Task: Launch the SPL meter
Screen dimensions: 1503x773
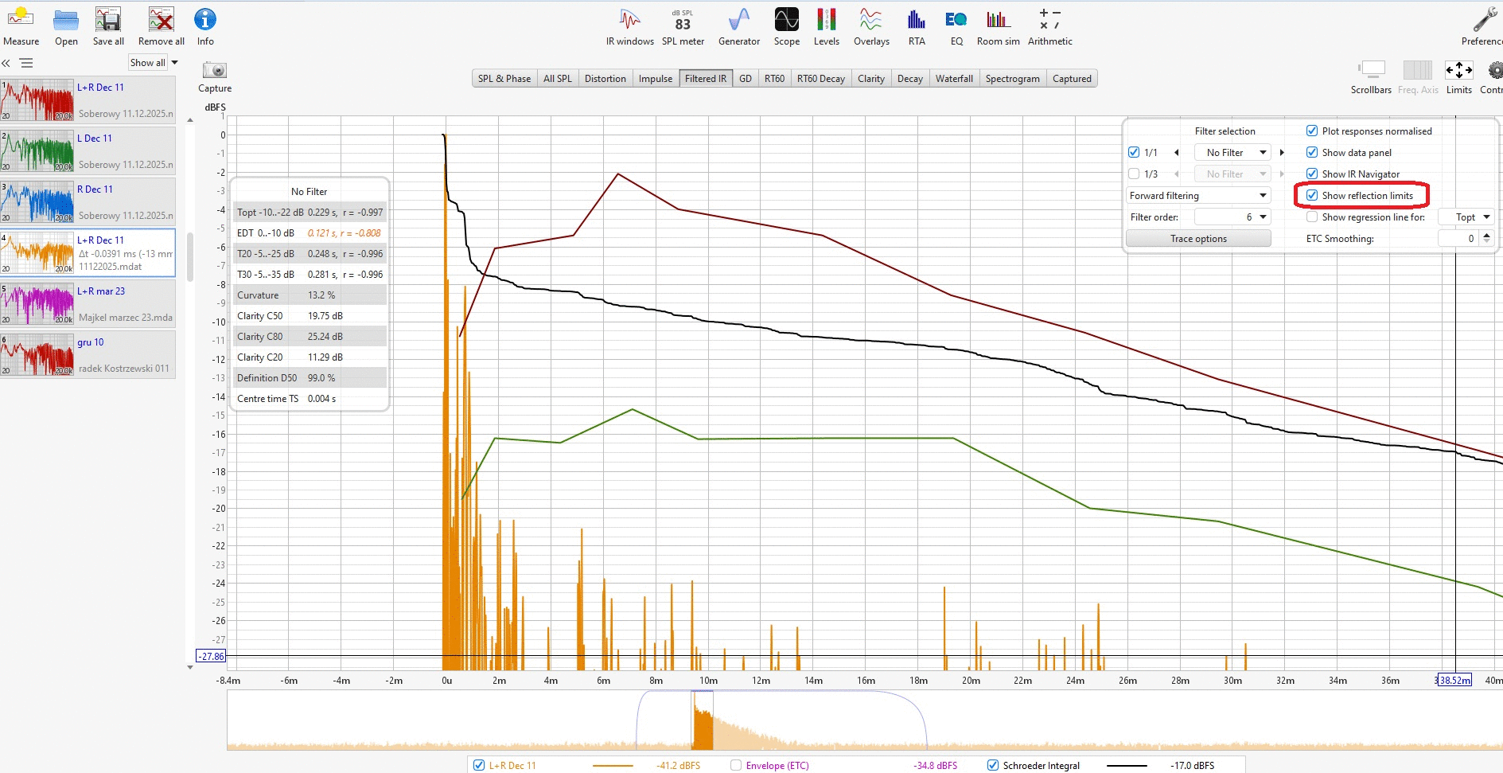Action: 683,26
